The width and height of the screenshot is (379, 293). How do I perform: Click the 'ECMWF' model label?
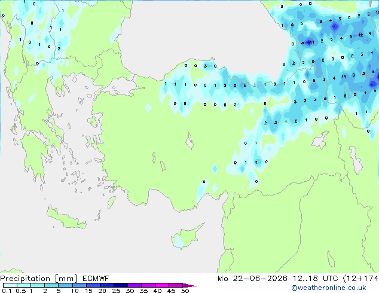(96, 279)
